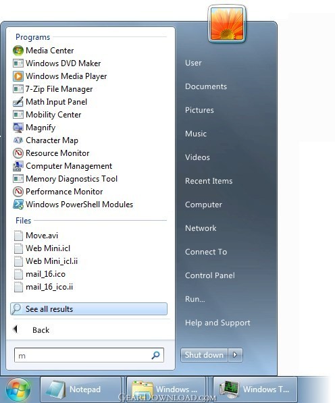This screenshot has width=335, height=403.
Task: Click the Files results heading
Action: coord(23,221)
